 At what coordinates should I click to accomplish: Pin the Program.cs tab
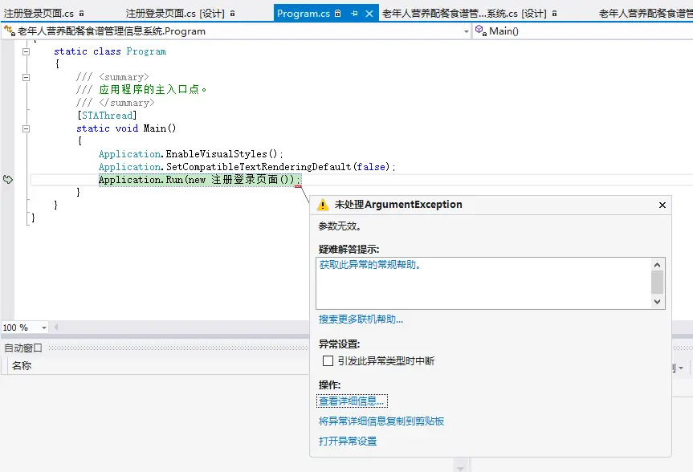coord(354,14)
